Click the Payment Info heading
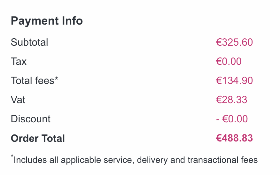Image resolution: width=280 pixels, height=175 pixels. (47, 21)
